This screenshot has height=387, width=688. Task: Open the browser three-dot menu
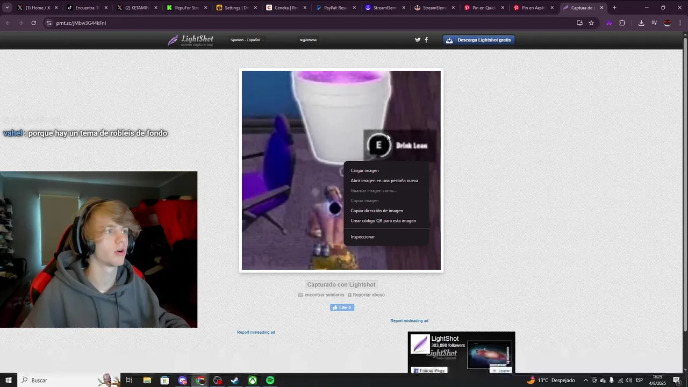[x=680, y=23]
